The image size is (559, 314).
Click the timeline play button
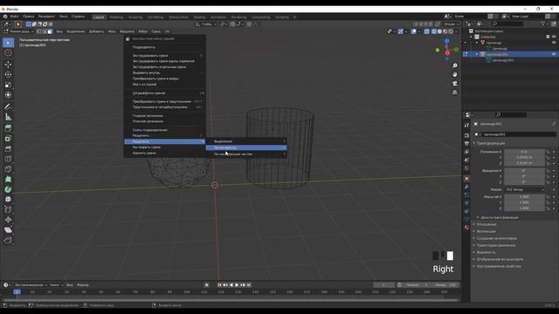[x=237, y=285]
